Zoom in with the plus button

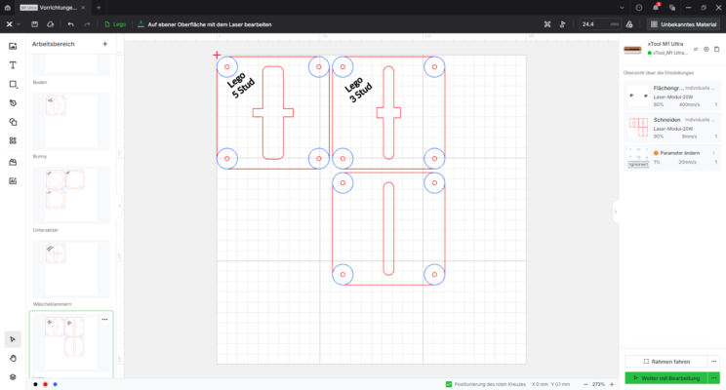coord(612,384)
